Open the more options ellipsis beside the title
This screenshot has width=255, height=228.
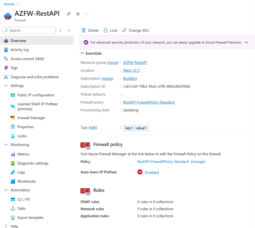87,14
